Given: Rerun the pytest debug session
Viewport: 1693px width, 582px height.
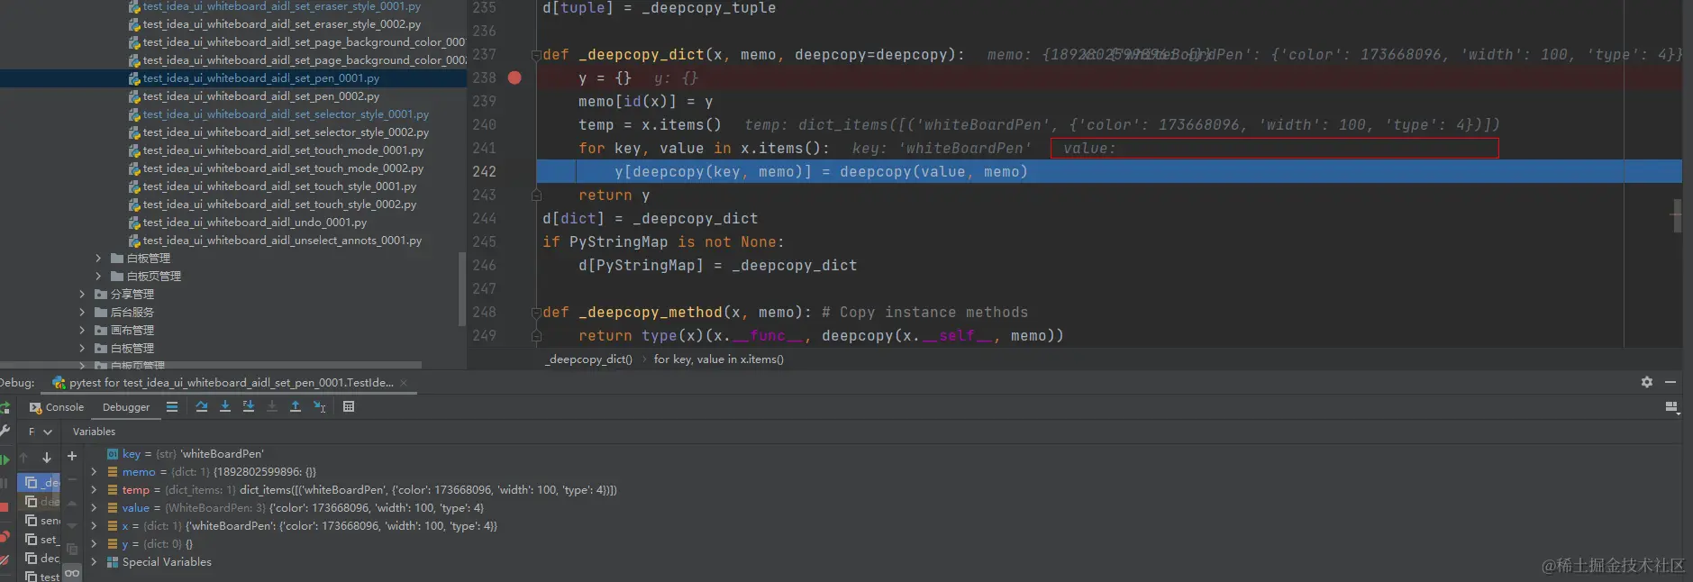Looking at the screenshot, I should pos(5,408).
